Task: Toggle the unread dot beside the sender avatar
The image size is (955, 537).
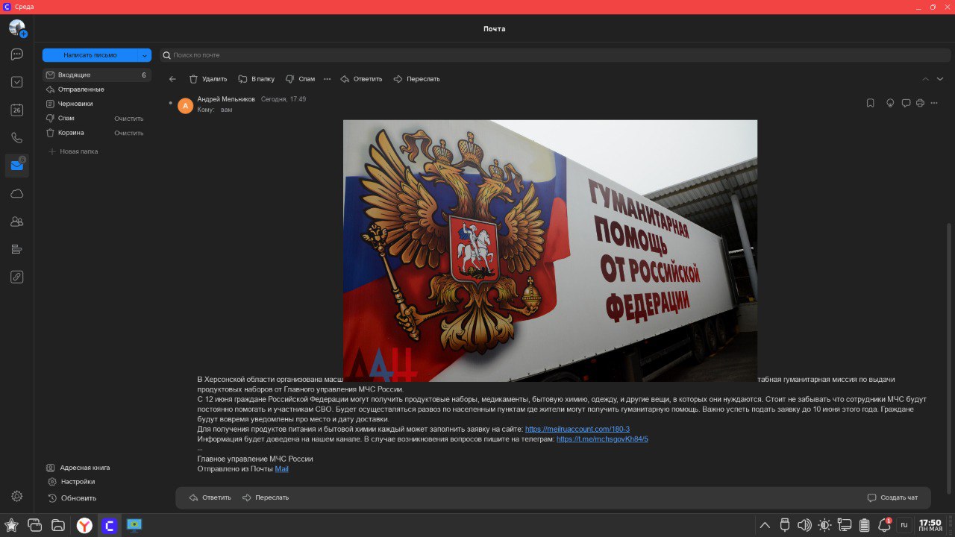Action: (x=170, y=102)
